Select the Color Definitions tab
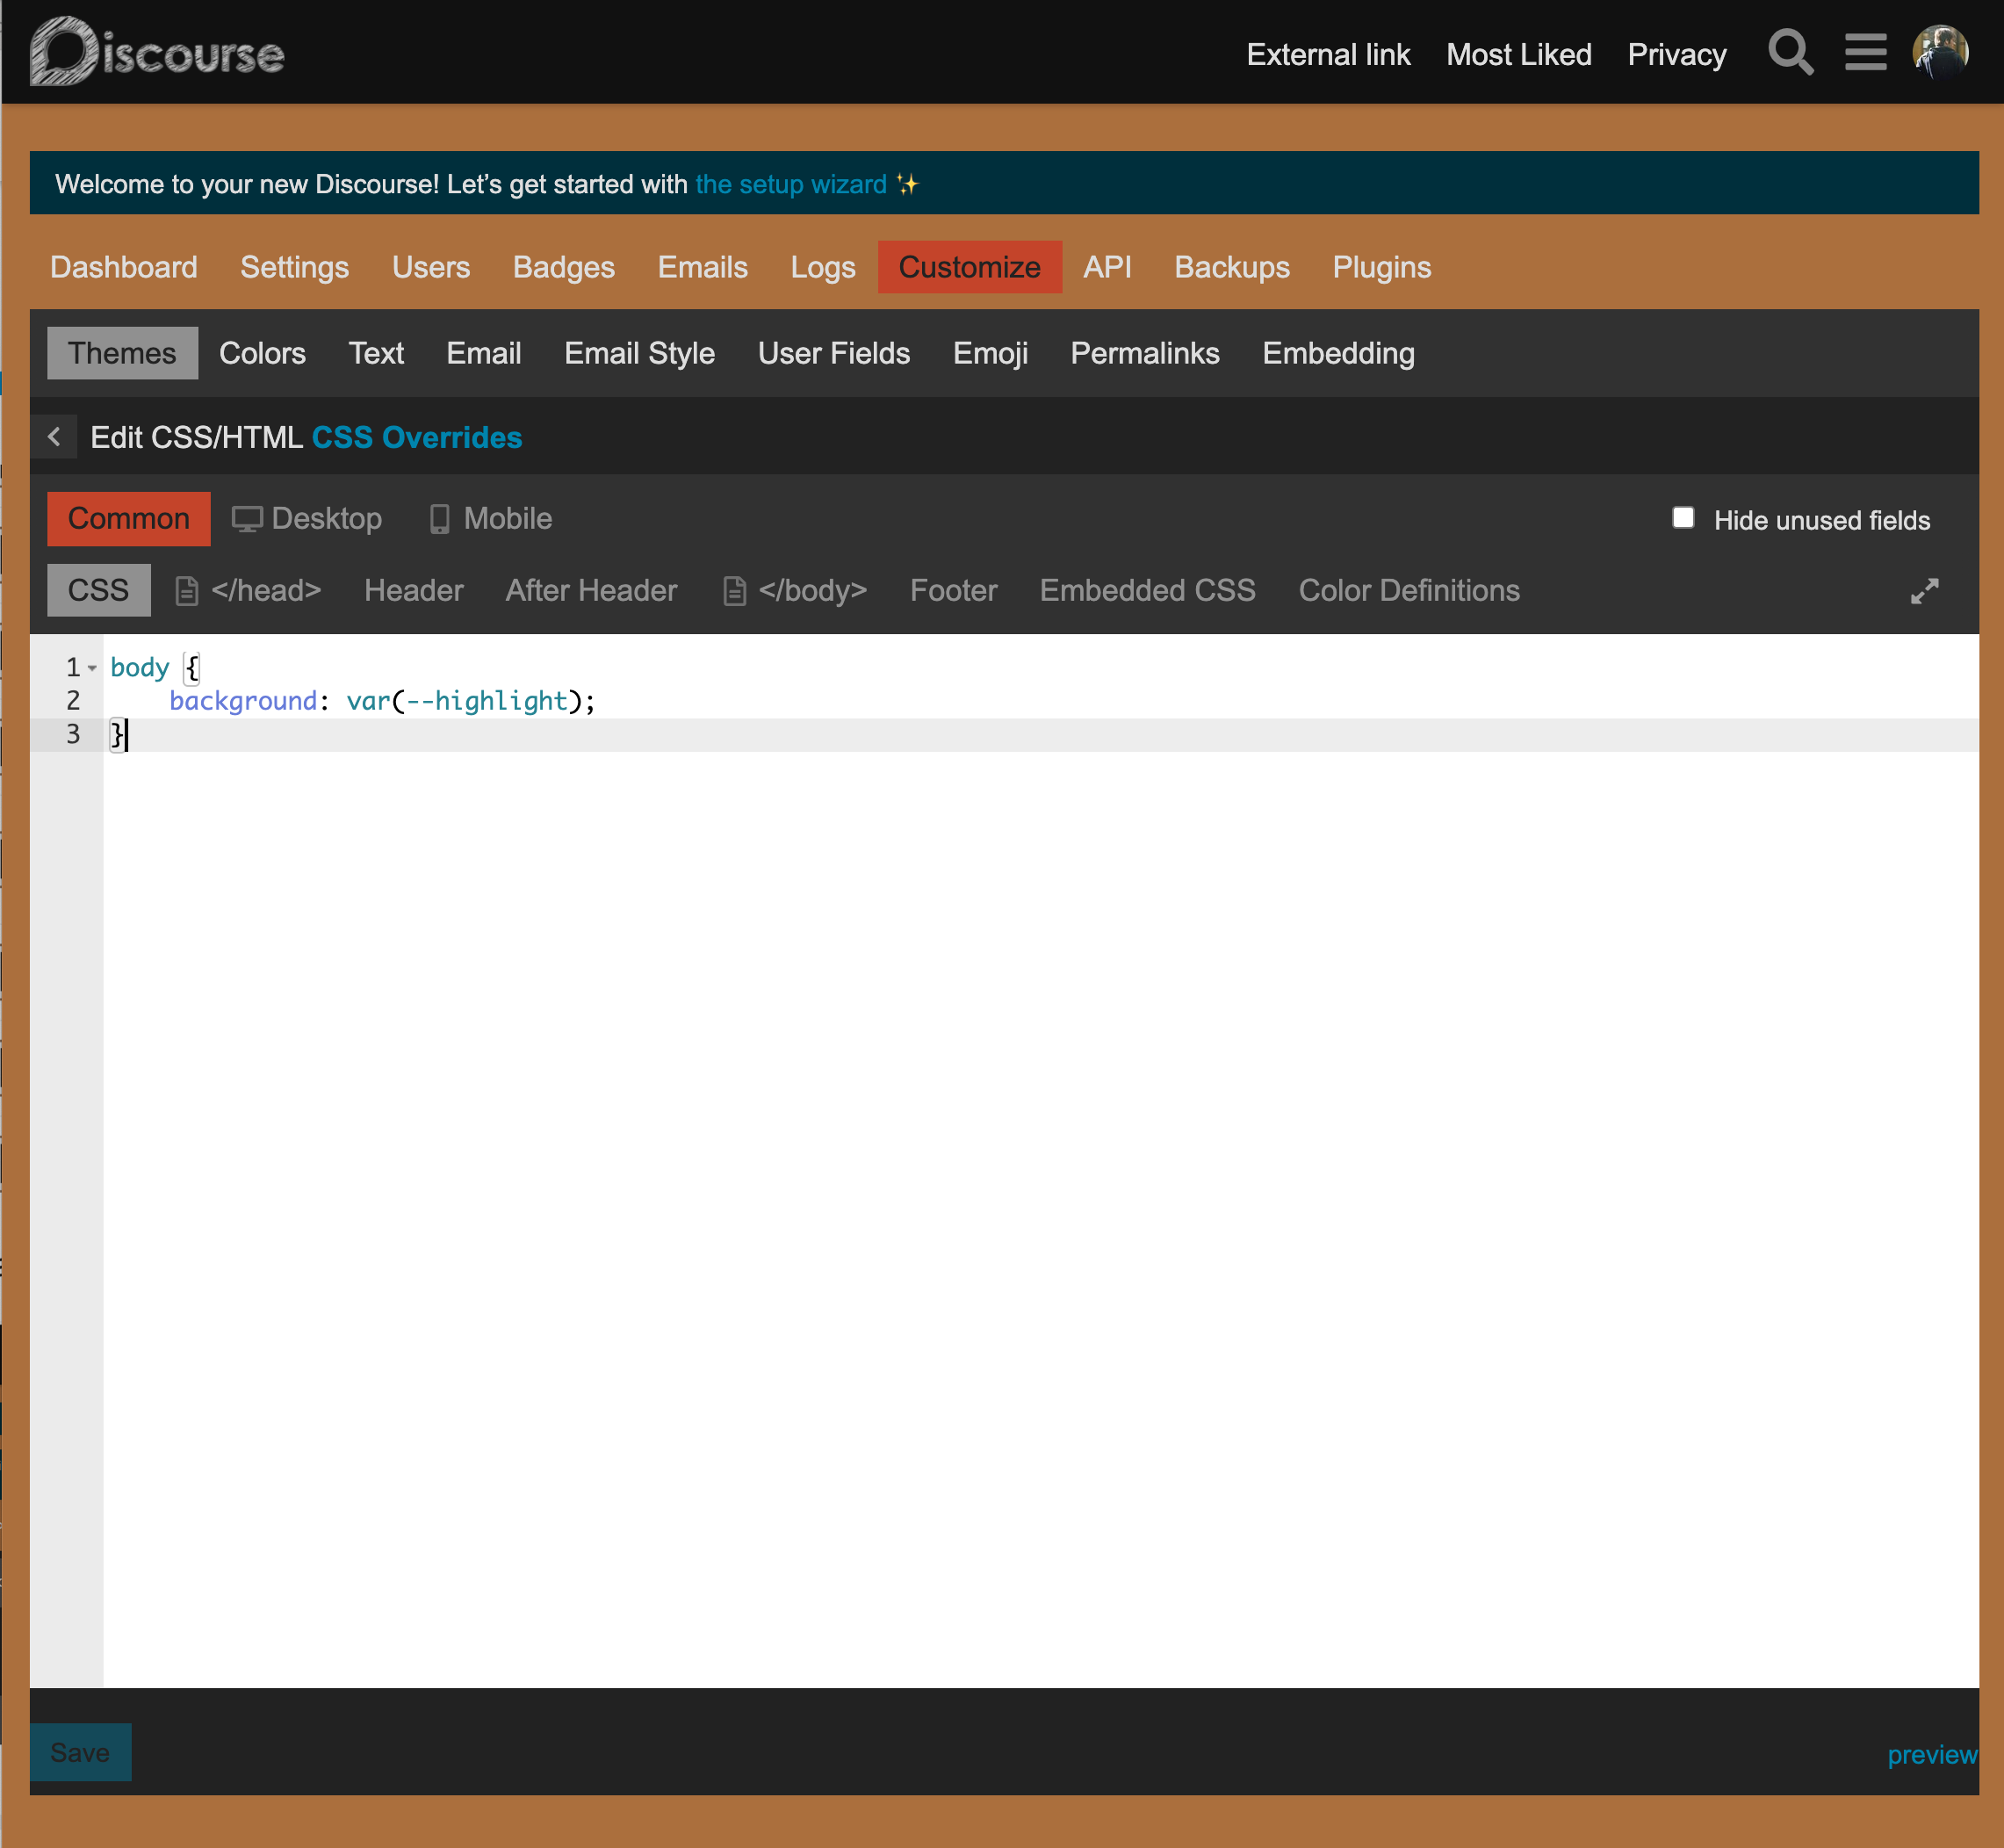Screen dimensions: 2004x1848 (x=1408, y=591)
